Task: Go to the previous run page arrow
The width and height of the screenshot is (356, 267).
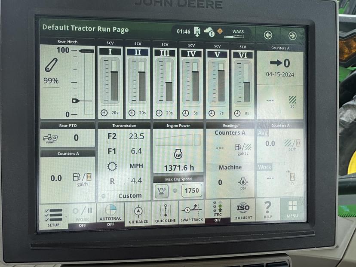Action: tap(268, 35)
